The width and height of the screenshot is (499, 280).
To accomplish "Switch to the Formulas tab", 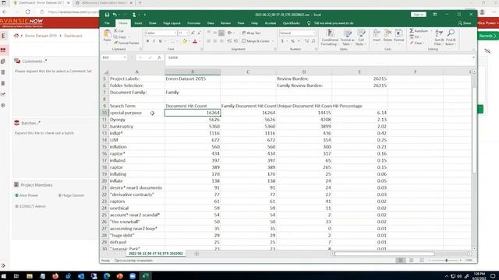I will tap(194, 23).
